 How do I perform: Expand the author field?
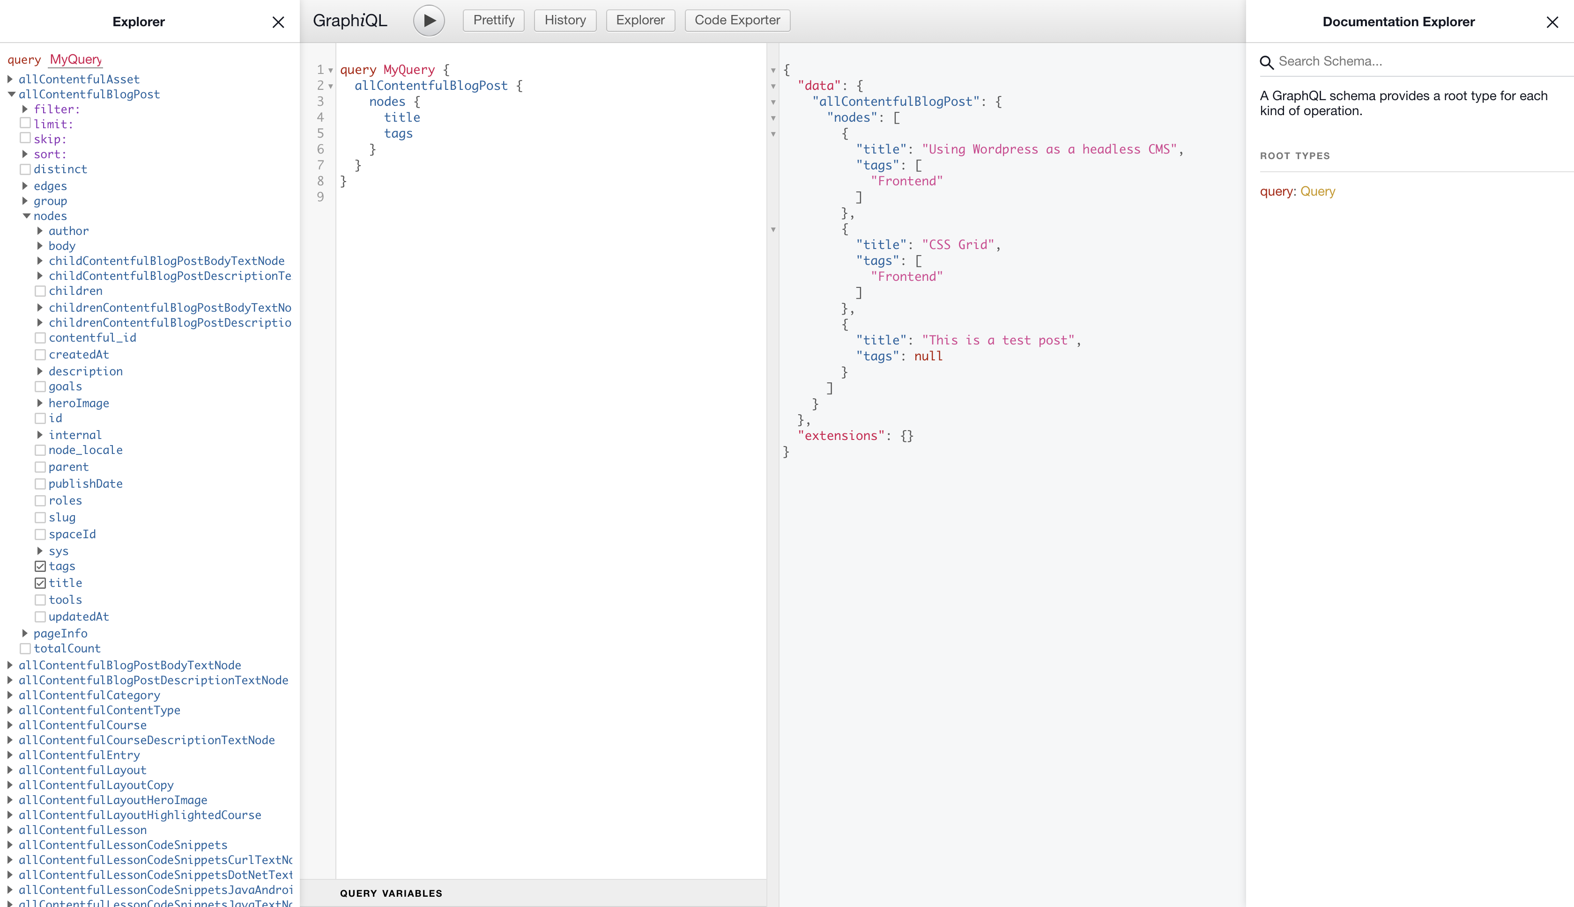pyautogui.click(x=40, y=230)
